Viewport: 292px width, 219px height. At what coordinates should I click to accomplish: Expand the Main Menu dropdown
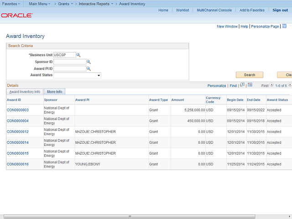pos(40,4)
